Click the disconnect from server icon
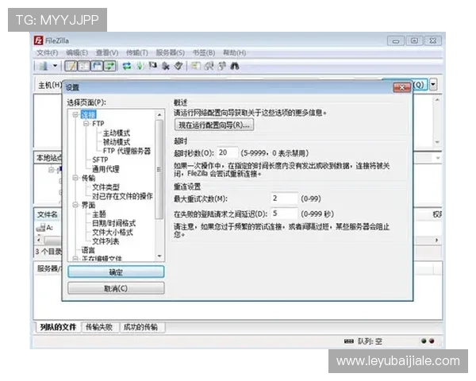 166,66
